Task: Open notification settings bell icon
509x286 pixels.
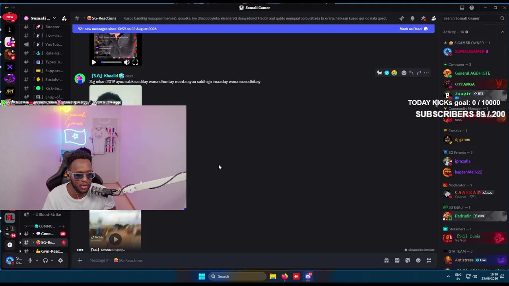Action: click(x=412, y=18)
